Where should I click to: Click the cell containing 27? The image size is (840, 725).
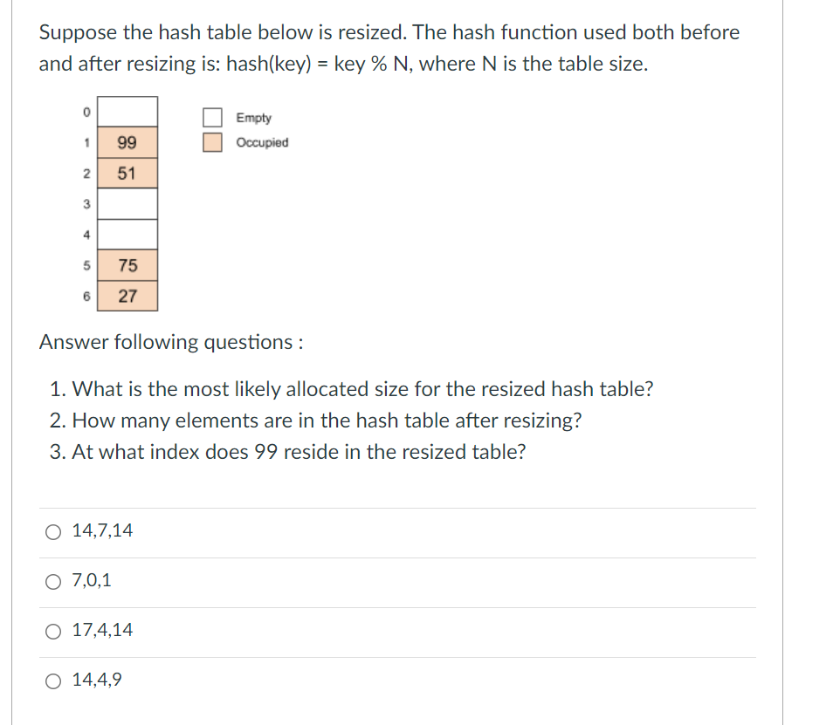coord(127,294)
